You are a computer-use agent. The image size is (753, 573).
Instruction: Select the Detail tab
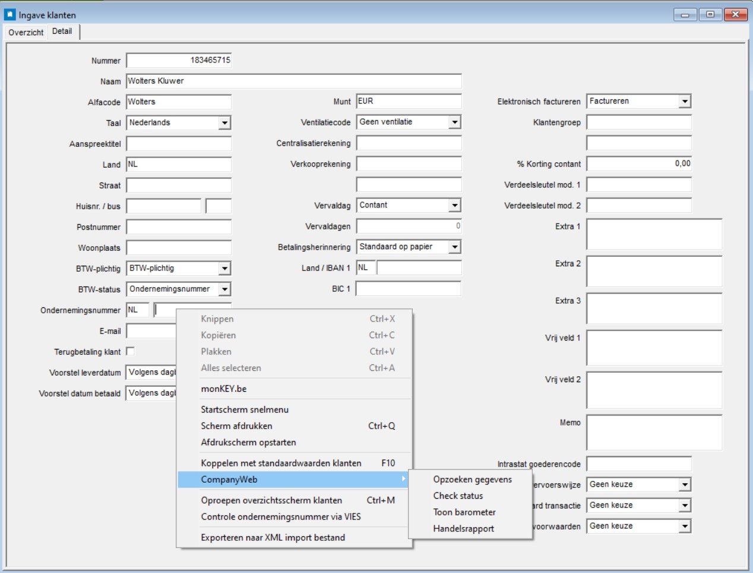click(62, 32)
